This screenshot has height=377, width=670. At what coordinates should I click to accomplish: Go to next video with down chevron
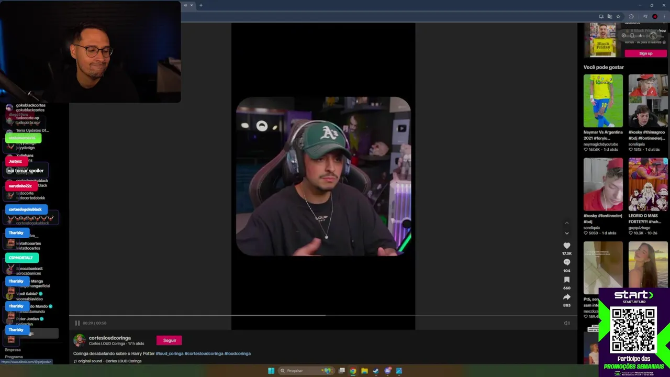point(566,233)
